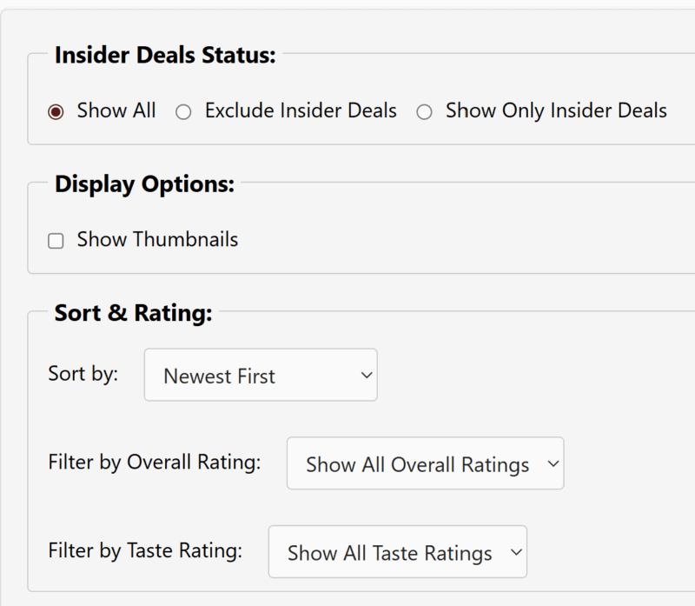This screenshot has width=695, height=606.
Task: Click the Exclude Insider Deals label text
Action: (x=301, y=111)
